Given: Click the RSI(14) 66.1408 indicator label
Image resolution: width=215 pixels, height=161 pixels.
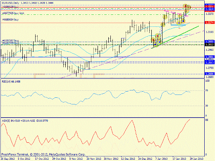Looking at the screenshot, I should point(11,82).
